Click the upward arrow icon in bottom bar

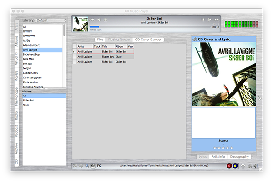click(243, 166)
